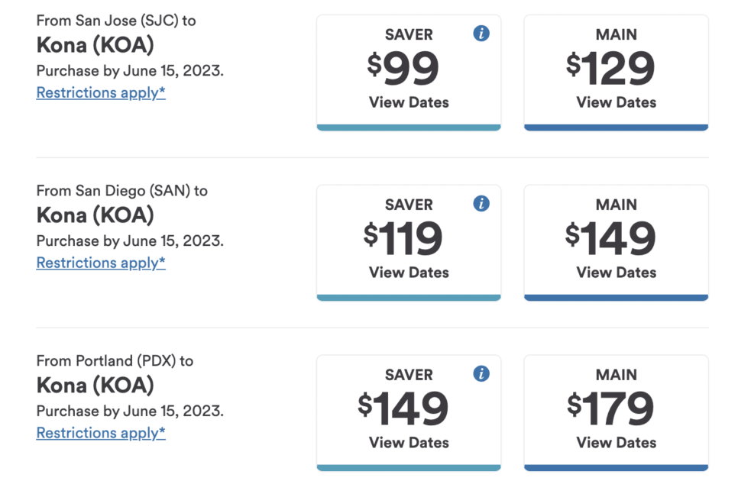Click the Kona heading for Portland route
This screenshot has height=481, width=738.
click(x=95, y=385)
